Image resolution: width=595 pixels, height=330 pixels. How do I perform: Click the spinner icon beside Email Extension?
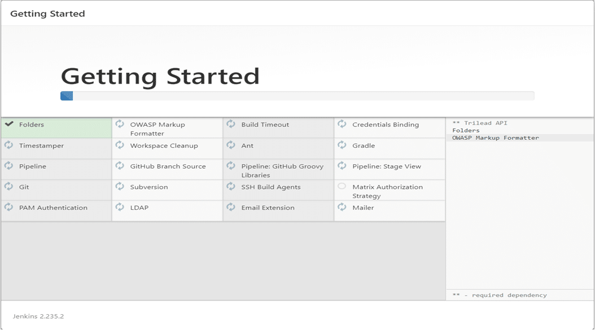(231, 207)
